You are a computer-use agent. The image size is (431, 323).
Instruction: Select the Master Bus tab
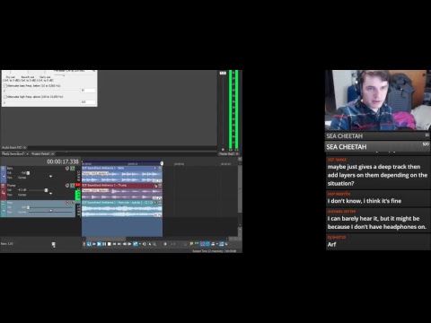(227, 153)
